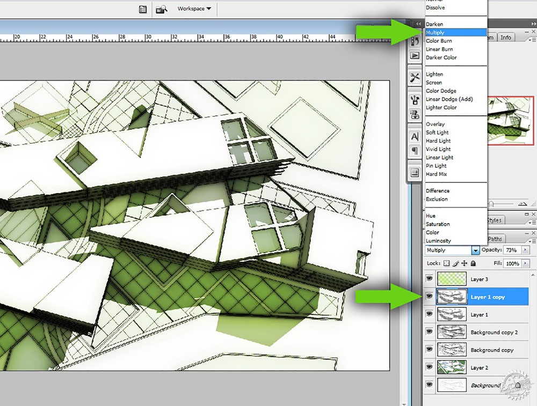Viewport: 537px width, 406px height.
Task: Toggle Lock position cross-arrows icon
Action: pyautogui.click(x=464, y=263)
